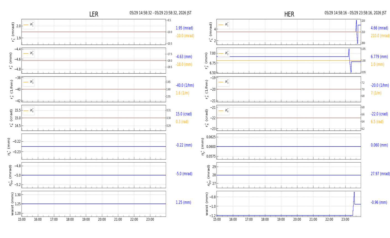Click the HER r1* (mrad) axis label

pos(210,32)
